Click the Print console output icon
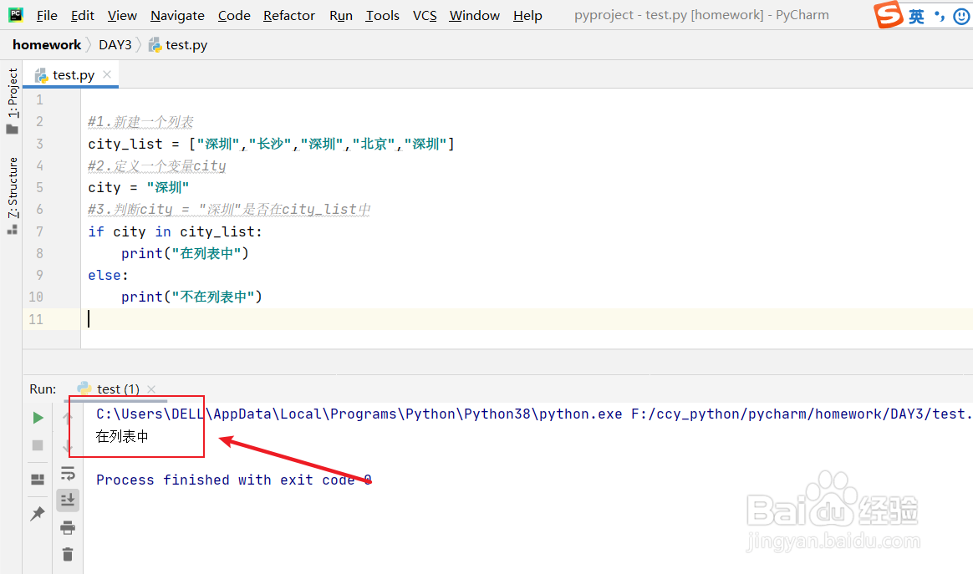Screen dimensions: 973x574 coord(68,528)
